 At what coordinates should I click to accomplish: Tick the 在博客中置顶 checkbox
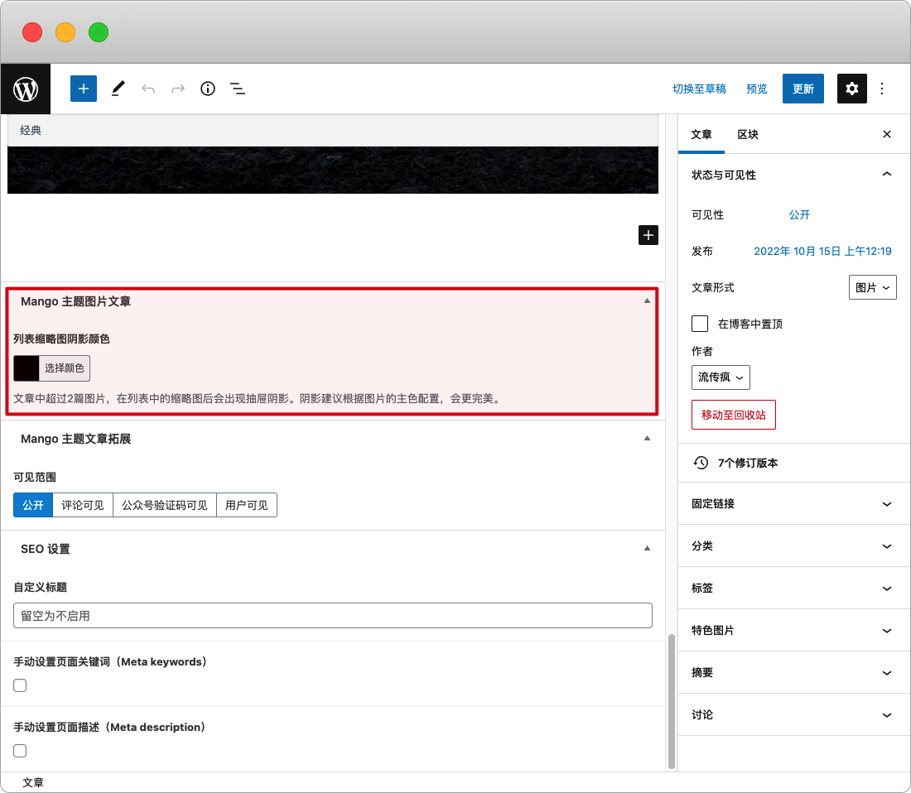(x=700, y=324)
